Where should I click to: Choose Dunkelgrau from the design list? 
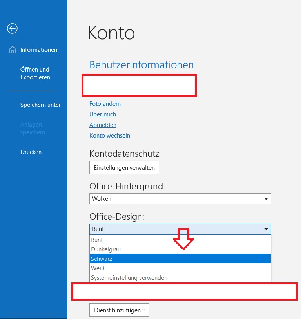(180, 249)
